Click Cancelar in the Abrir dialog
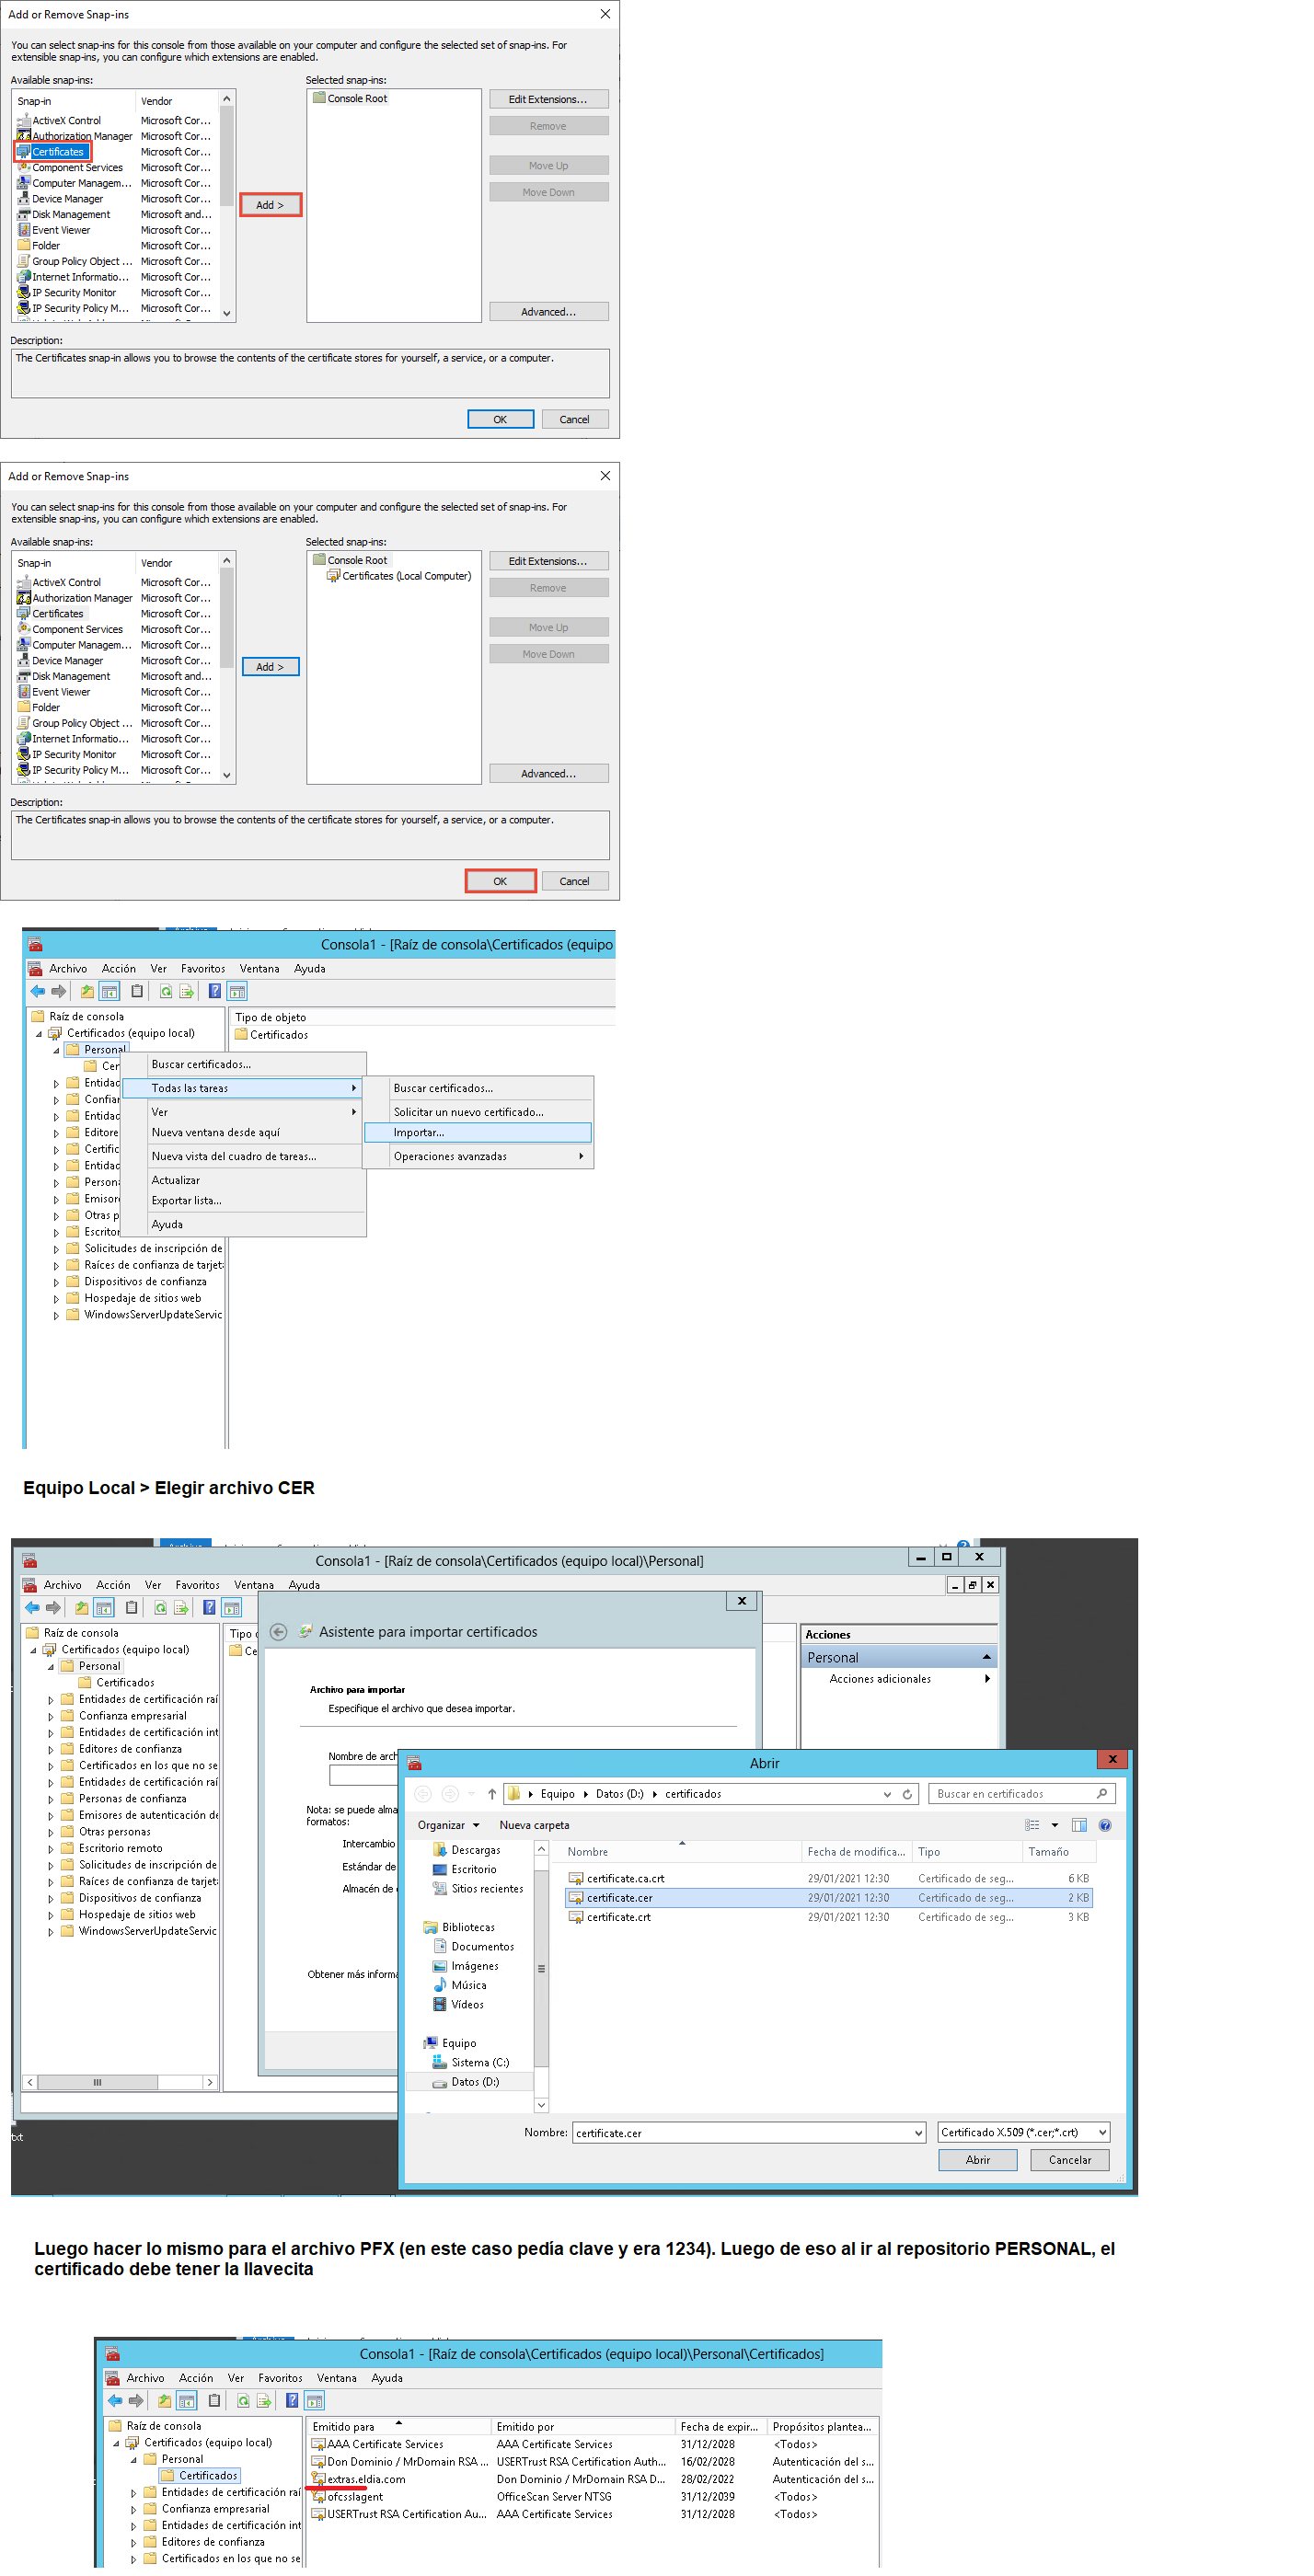Viewport: 1314px width, 2576px height. pos(1069,2160)
